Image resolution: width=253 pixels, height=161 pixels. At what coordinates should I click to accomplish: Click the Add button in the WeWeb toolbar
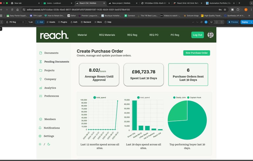(40, 22)
